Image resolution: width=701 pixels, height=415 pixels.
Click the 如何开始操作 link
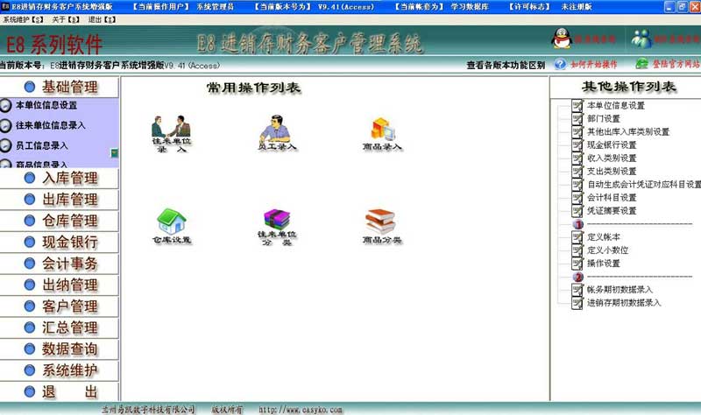click(x=594, y=64)
